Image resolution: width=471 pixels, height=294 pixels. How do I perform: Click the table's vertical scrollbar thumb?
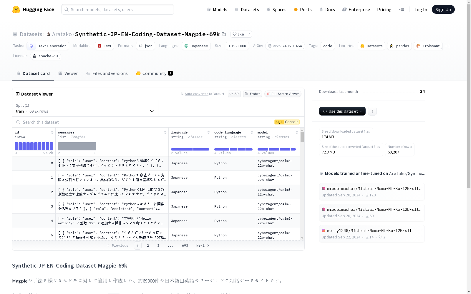pos(302,137)
